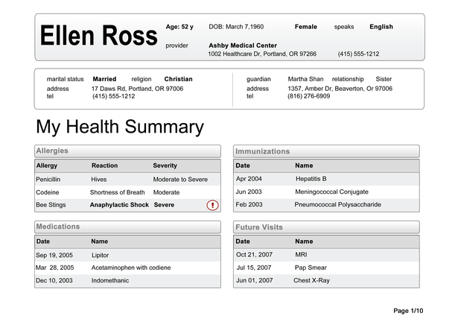458x316 pixels.
Task: Click the Bee Stings allergy entry
Action: coord(51,205)
